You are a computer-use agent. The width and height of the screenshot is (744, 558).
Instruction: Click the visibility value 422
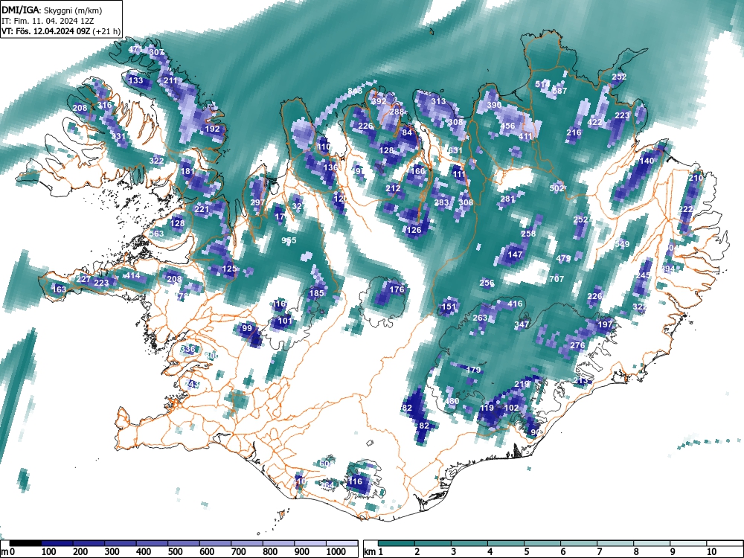(x=594, y=122)
